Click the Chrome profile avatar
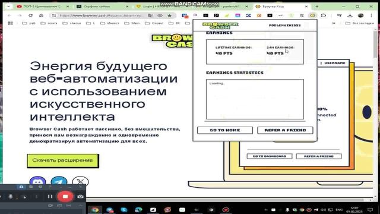This screenshot has width=380, height=214. click(x=360, y=15)
